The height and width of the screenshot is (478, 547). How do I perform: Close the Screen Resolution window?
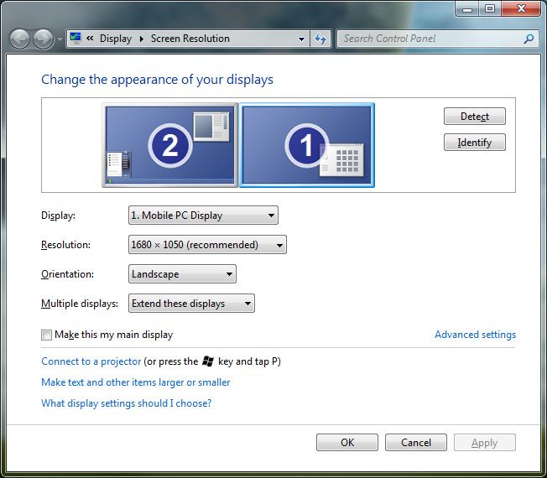[521, 8]
